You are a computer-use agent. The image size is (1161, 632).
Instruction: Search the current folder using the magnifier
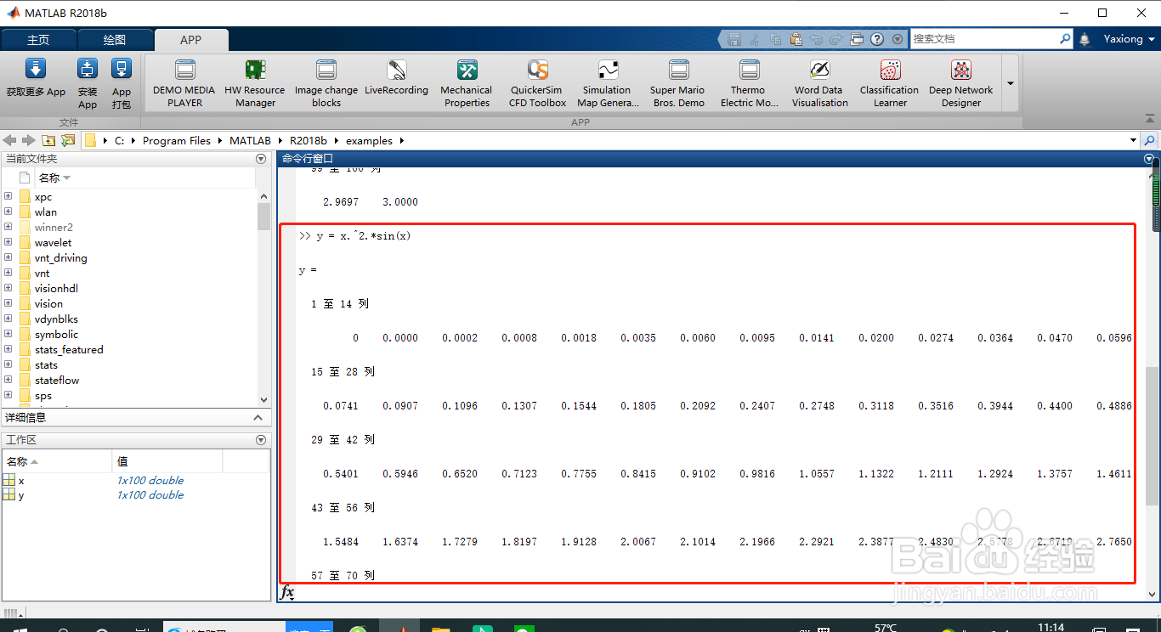[1149, 140]
